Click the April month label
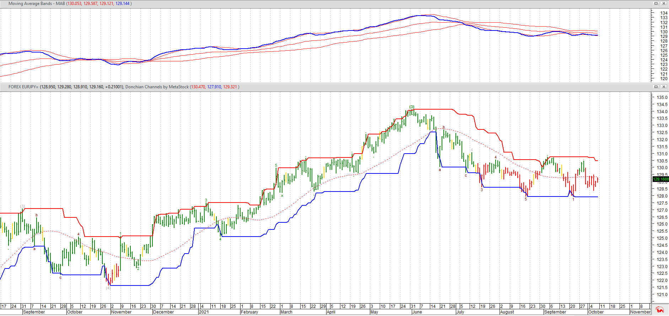669x316 pixels. pyautogui.click(x=331, y=312)
